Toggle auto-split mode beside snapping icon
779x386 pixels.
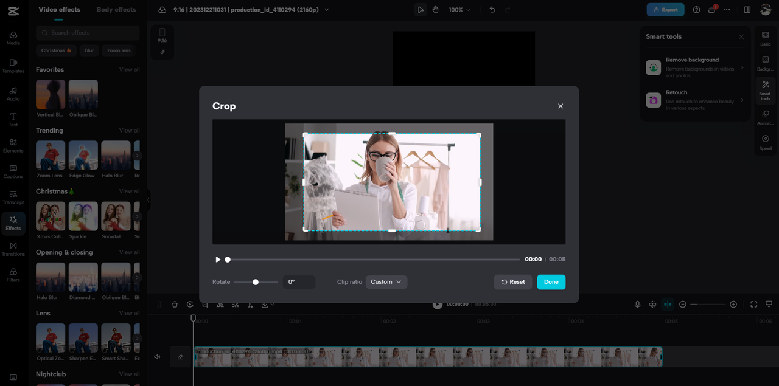[667, 304]
